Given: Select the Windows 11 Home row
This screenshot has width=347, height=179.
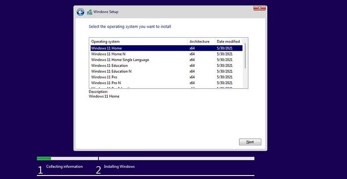Looking at the screenshot, I should [166, 48].
